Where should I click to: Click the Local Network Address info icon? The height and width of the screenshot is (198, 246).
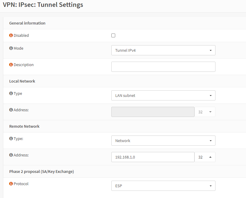[x=11, y=110]
